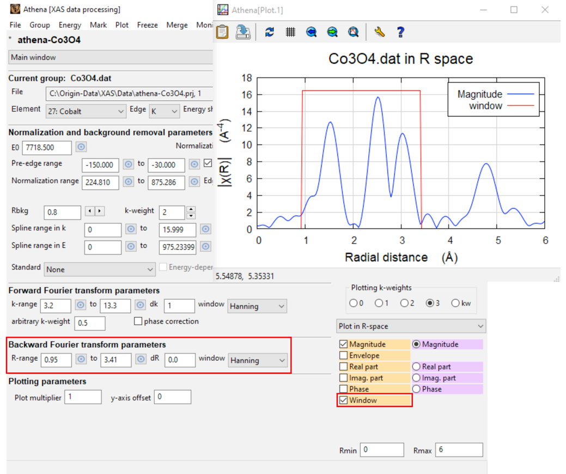
Task: Click pluck icon after spline E lower field
Action: coord(131,246)
